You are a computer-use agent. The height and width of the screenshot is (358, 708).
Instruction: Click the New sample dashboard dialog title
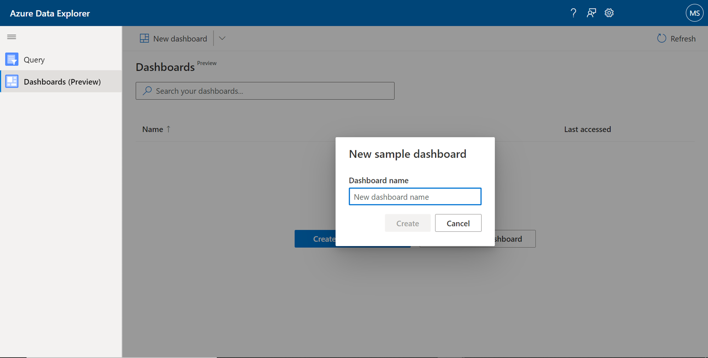coord(407,154)
